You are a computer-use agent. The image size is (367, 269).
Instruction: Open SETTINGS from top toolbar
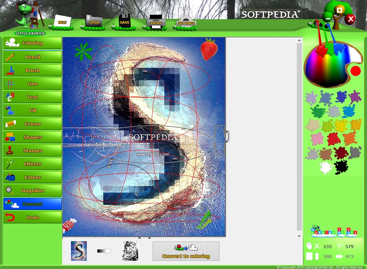(x=185, y=23)
